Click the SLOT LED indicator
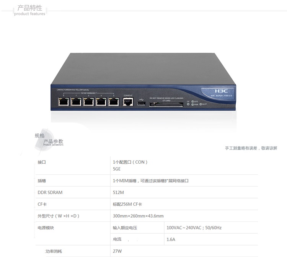This screenshot has width=287, height=257. (201, 104)
